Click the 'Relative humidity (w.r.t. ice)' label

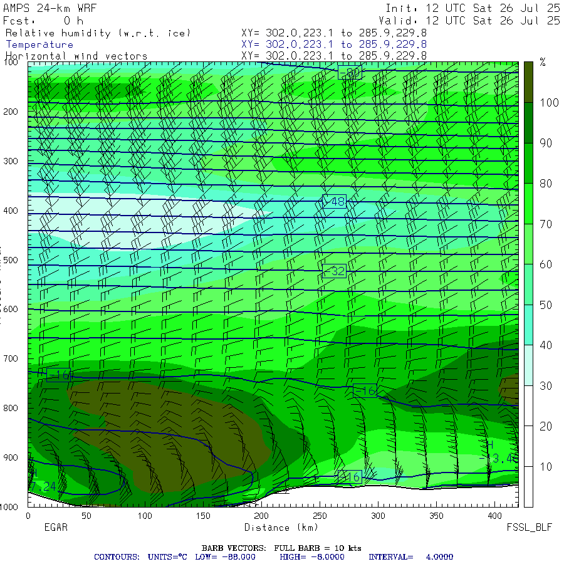98,33
